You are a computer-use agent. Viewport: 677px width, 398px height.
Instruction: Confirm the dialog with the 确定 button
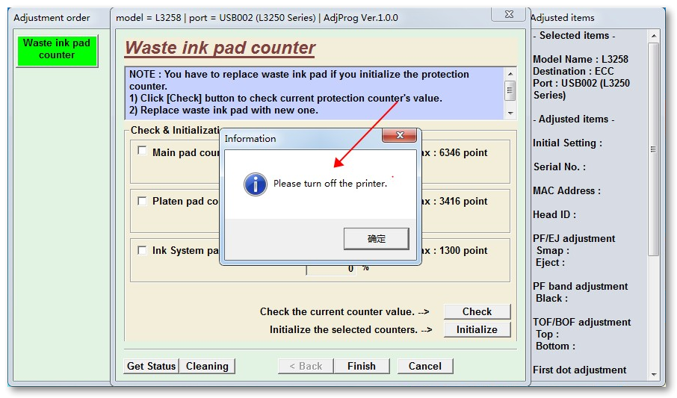tap(376, 239)
